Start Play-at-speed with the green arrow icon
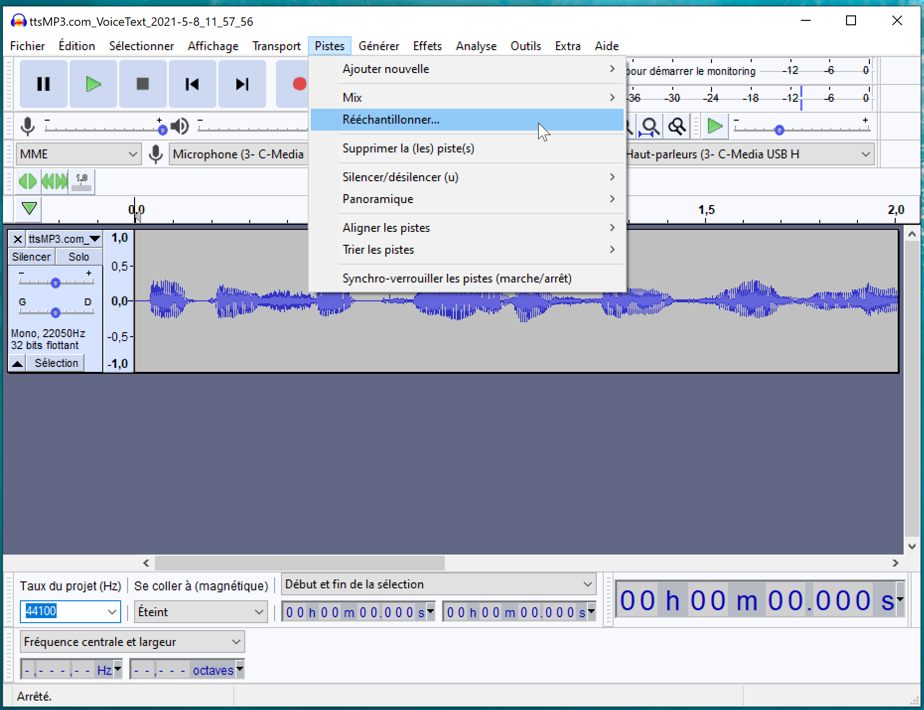Screen dimensions: 924x710 714,126
